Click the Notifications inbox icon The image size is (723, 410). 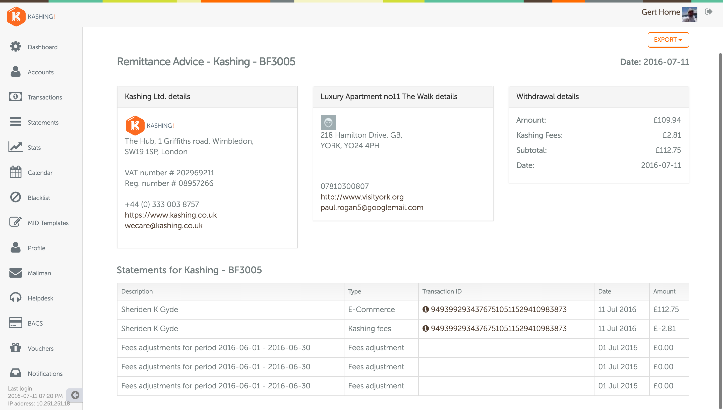(x=16, y=373)
